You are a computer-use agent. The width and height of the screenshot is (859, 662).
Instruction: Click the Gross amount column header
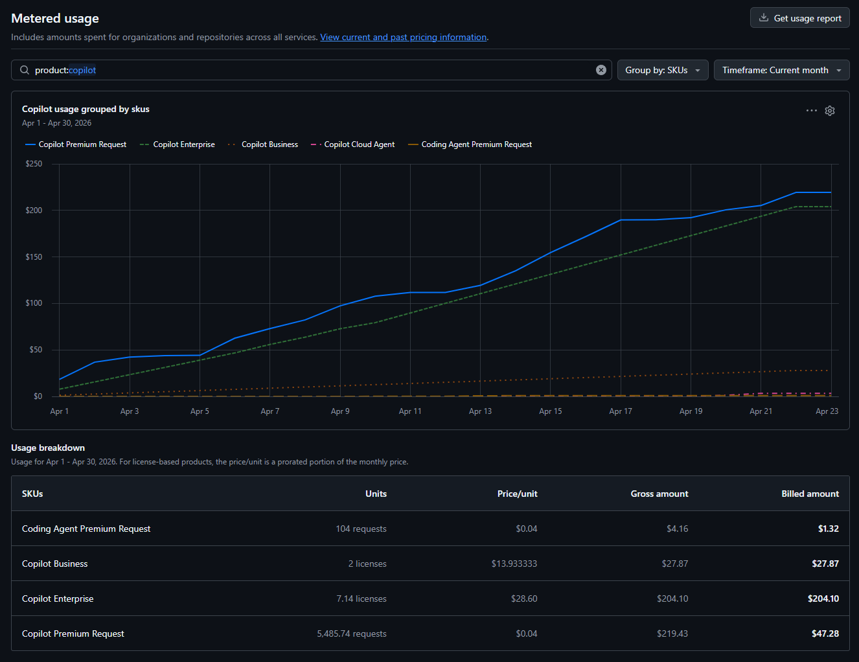(659, 494)
